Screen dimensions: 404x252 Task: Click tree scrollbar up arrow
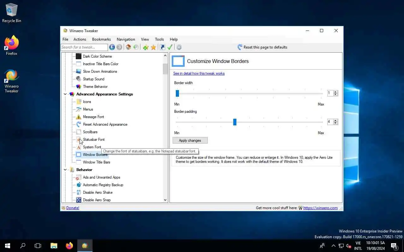165,56
